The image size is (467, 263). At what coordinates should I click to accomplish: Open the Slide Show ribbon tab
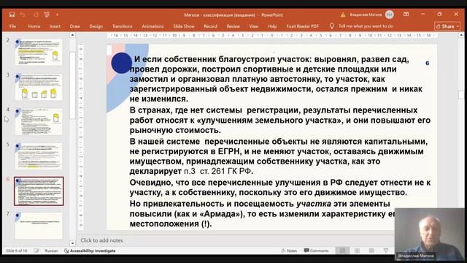point(184,26)
